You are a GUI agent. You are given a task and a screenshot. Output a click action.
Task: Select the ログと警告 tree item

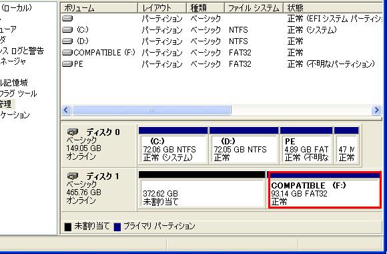pos(22,51)
